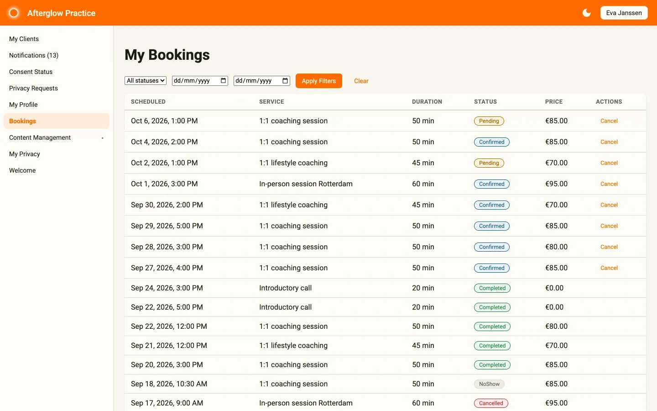The height and width of the screenshot is (411, 657).
Task: Click the €80.00 price for Sep 28
Action: pyautogui.click(x=557, y=247)
